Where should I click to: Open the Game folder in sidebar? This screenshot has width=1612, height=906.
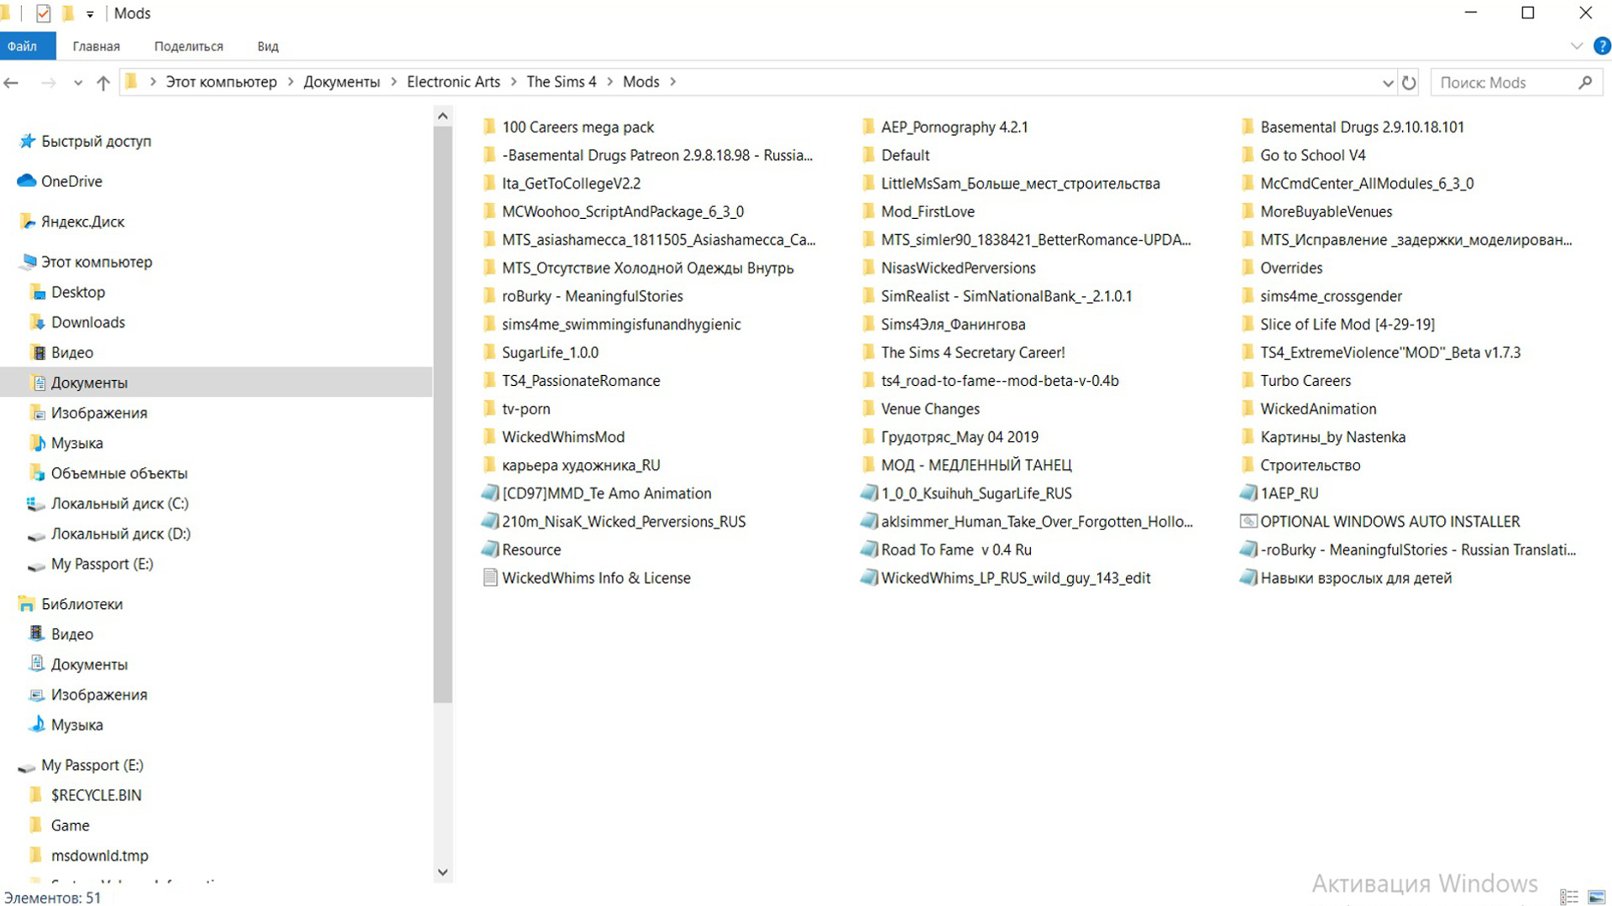coord(70,825)
